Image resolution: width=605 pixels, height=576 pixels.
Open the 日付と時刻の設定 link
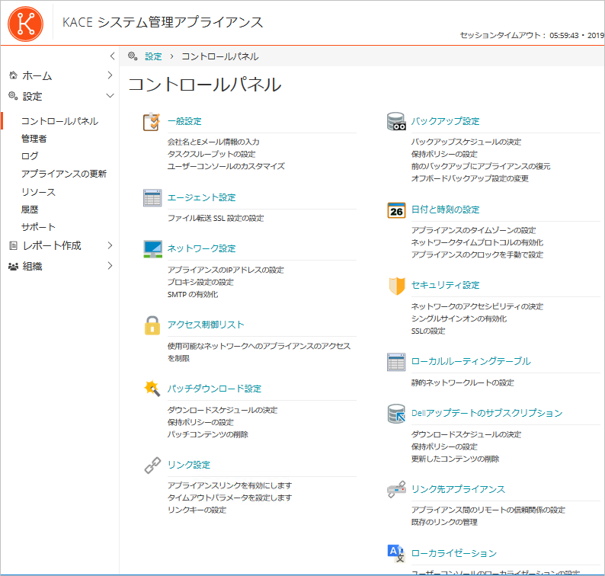pos(445,210)
